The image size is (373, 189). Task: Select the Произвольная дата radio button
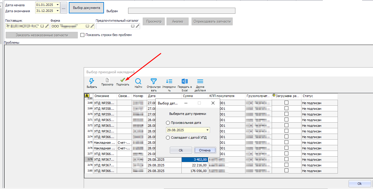[x=168, y=123]
